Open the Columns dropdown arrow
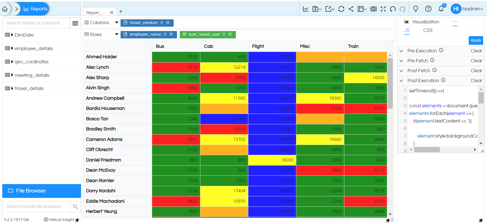The width and height of the screenshot is (487, 223). [x=117, y=23]
